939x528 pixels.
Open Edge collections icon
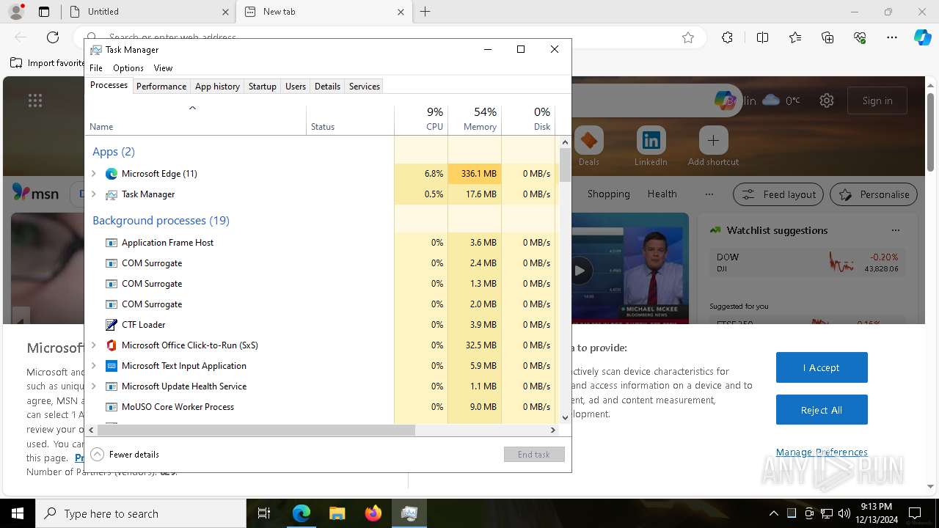827,37
